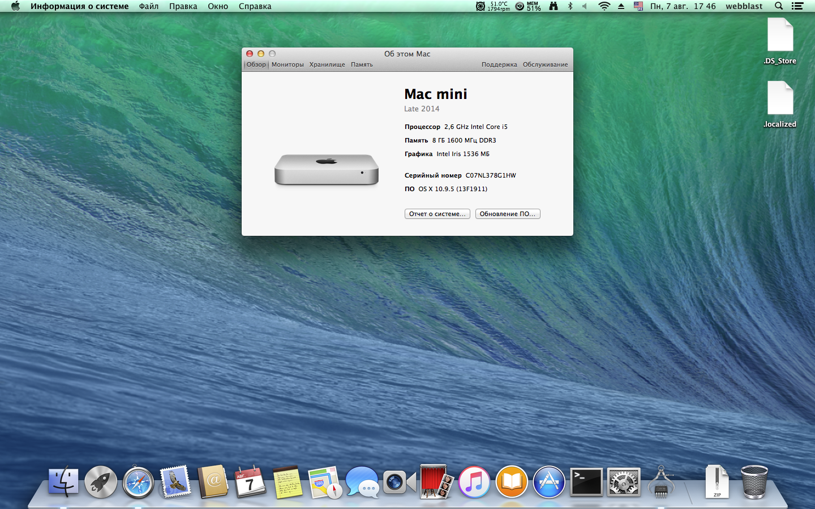Open Trash in the dock
Image resolution: width=815 pixels, height=509 pixels.
tap(754, 482)
